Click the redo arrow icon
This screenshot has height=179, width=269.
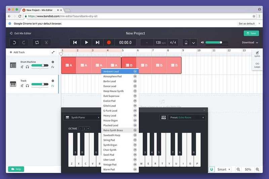[24, 42]
